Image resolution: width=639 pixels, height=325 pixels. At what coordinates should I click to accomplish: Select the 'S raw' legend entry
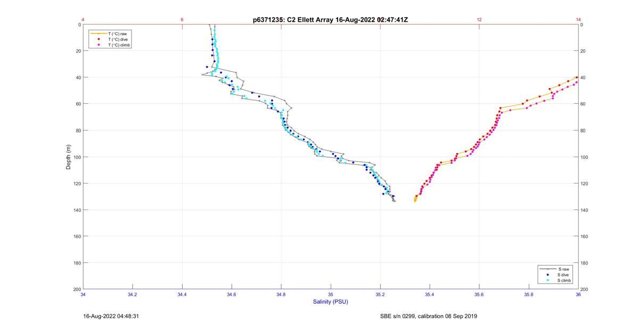click(x=555, y=269)
